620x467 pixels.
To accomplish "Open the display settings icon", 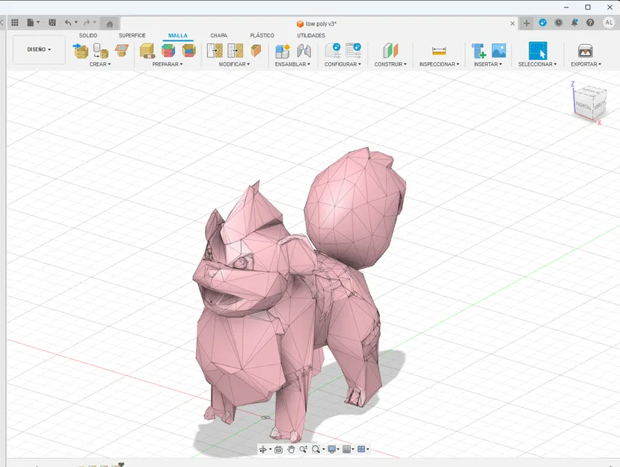I will pyautogui.click(x=334, y=449).
